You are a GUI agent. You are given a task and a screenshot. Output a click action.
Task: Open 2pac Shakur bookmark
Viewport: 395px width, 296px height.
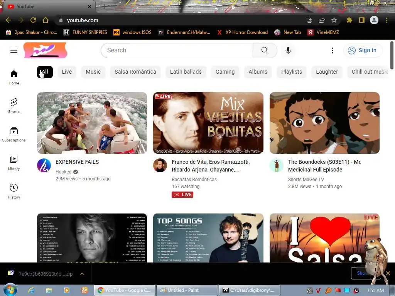[32, 32]
